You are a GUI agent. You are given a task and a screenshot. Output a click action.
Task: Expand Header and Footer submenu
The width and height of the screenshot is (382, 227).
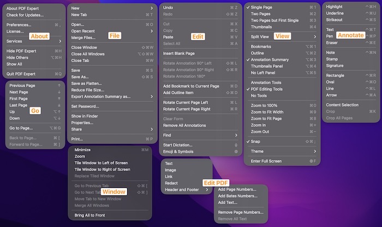(187, 190)
